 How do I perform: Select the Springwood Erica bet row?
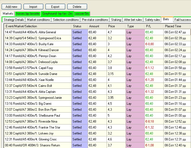97,38
